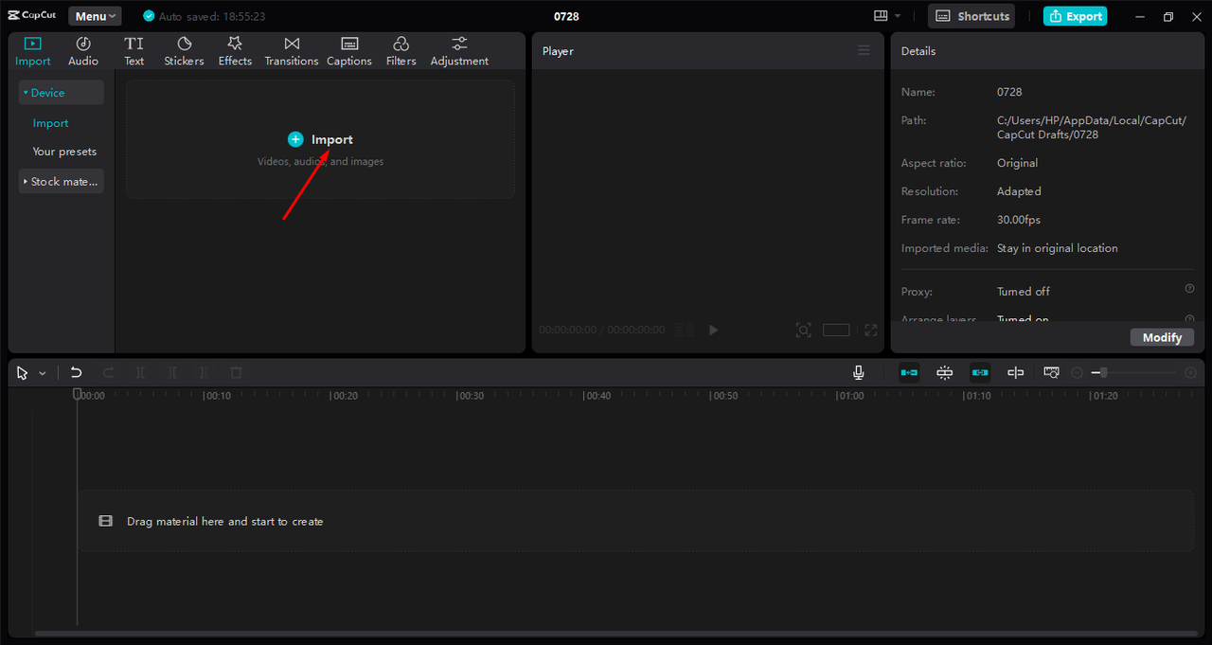
Task: Click the timeline horizontal scrollbar
Action: click(616, 634)
